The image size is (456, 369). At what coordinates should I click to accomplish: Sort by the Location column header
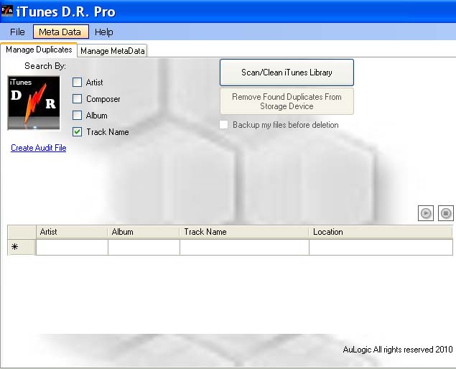tap(381, 232)
